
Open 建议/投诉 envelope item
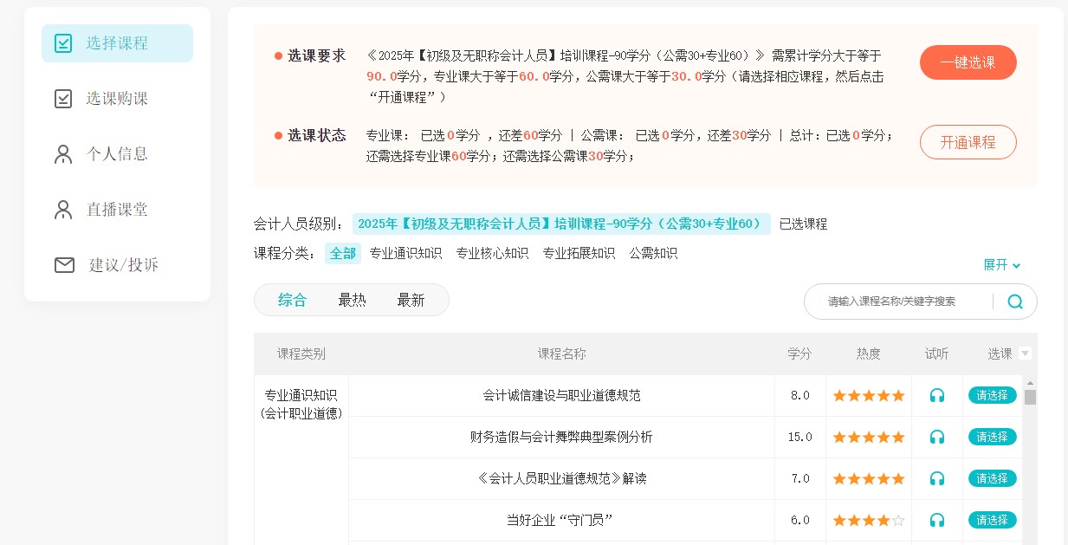point(123,265)
